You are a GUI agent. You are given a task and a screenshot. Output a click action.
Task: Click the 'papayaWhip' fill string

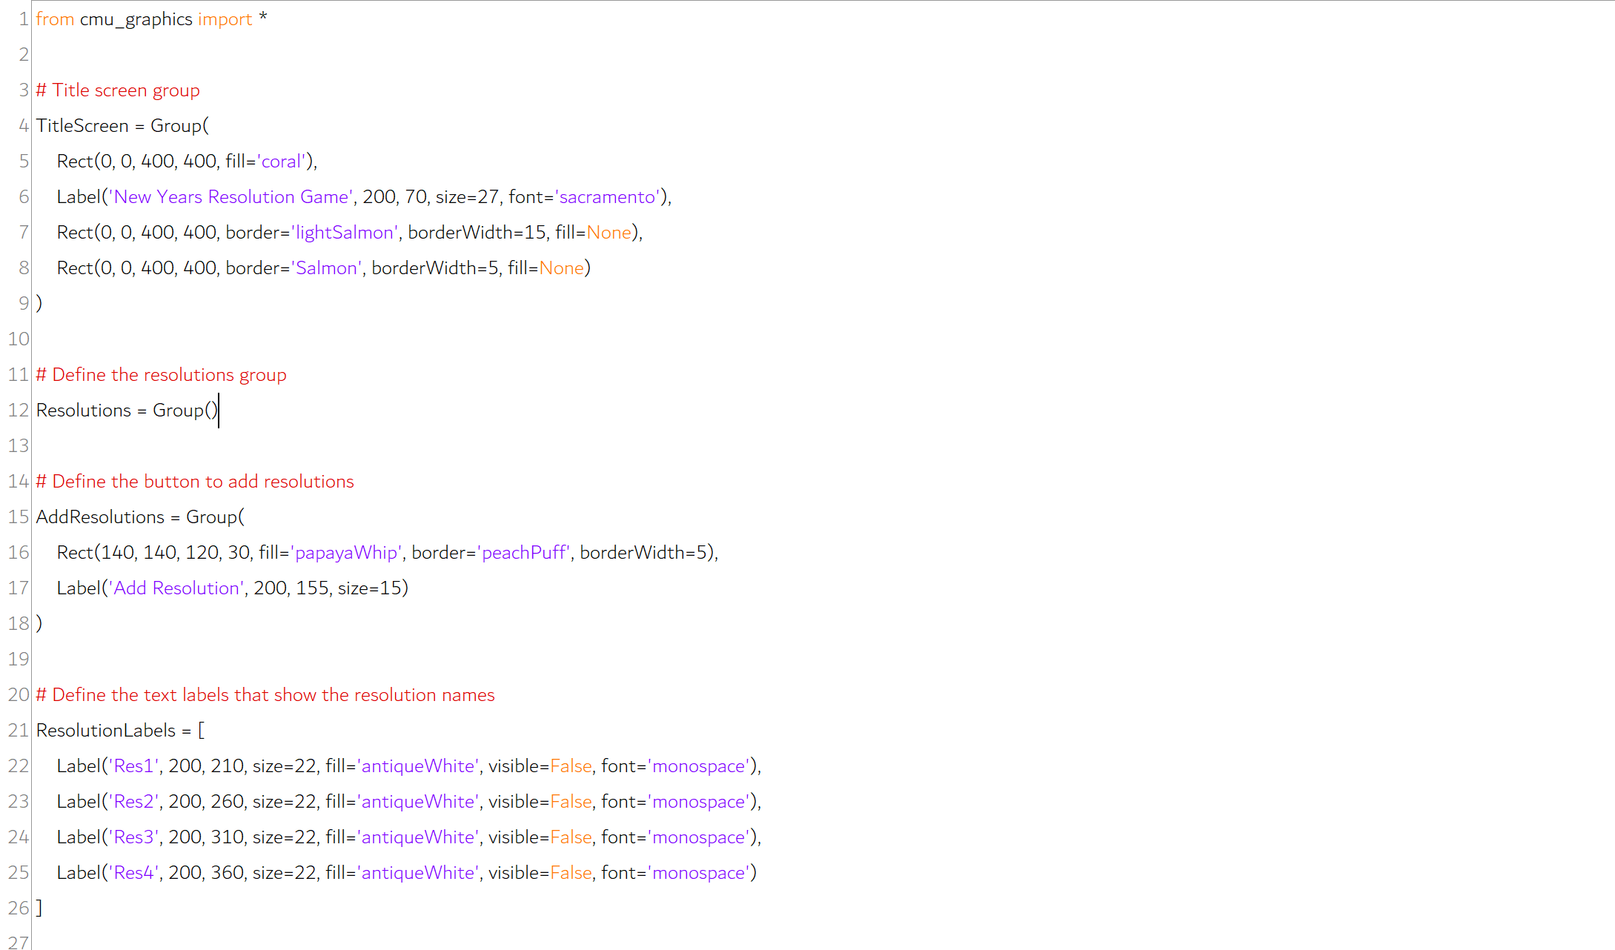point(346,553)
